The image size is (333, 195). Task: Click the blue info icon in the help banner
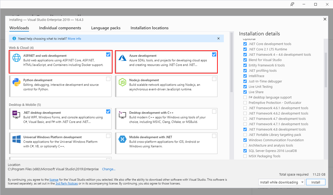tap(14, 39)
